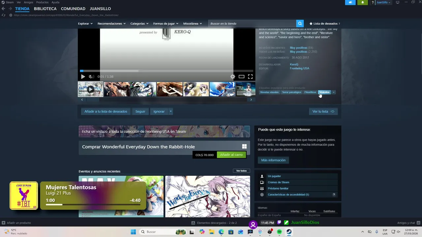Click Añadir al carro button

(x=231, y=155)
